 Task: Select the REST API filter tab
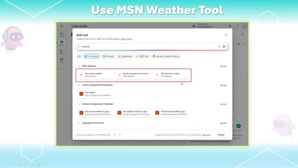(x=142, y=56)
